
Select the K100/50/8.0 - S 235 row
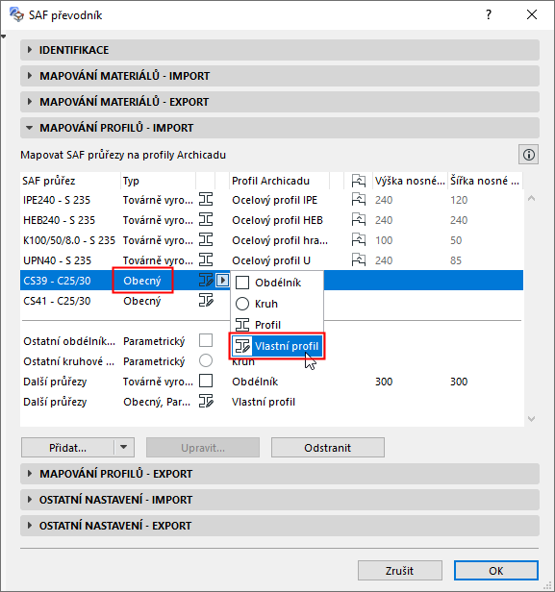[x=271, y=239]
